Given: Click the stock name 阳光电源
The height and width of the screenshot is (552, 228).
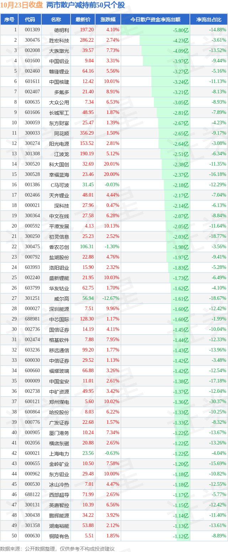Looking at the screenshot, I should click(x=59, y=144).
